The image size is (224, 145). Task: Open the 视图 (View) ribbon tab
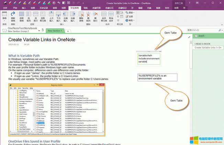point(64,7)
